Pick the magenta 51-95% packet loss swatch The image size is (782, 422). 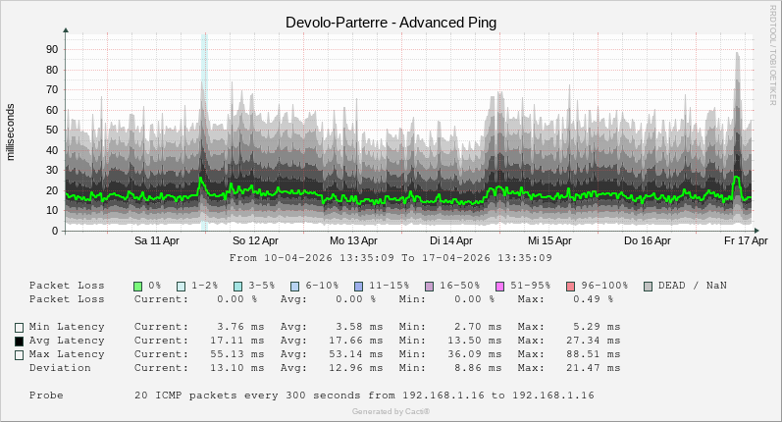point(499,286)
